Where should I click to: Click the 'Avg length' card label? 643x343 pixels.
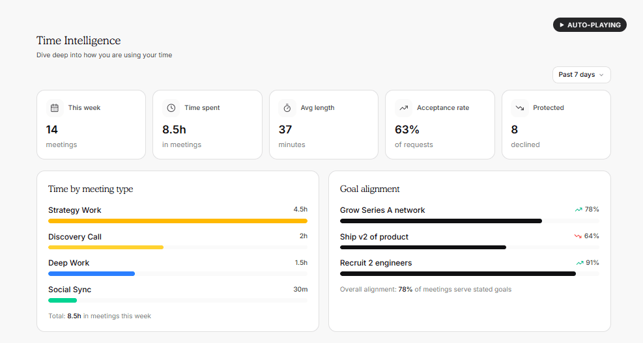click(x=317, y=108)
